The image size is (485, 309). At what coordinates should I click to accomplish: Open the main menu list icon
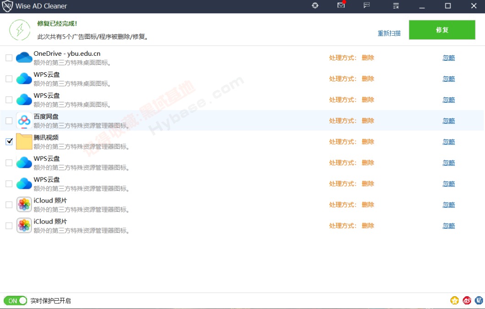click(396, 5)
